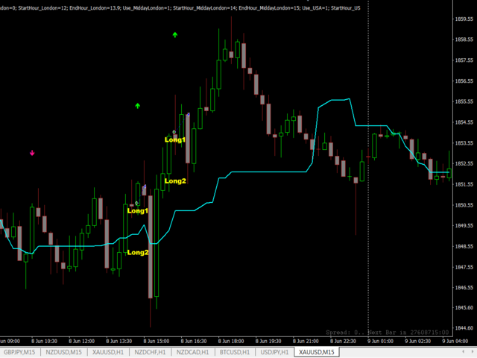Click the '8 Jun 15:00' time axis label
477x358 pixels.
157,342
